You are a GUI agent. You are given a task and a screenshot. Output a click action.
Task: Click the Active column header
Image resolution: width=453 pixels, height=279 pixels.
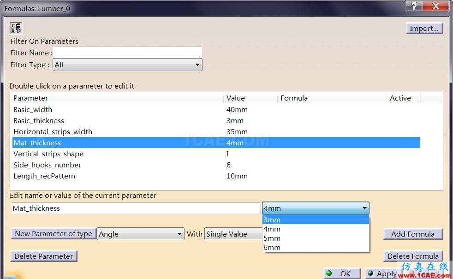point(403,98)
